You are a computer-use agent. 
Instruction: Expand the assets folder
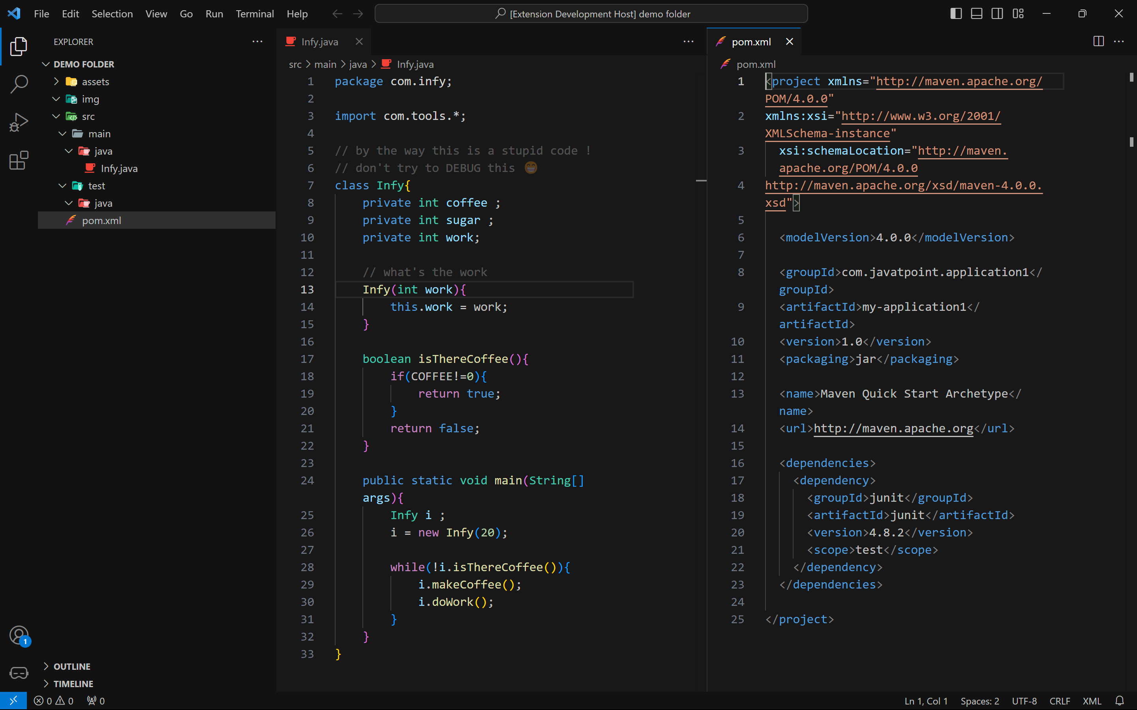(x=96, y=82)
